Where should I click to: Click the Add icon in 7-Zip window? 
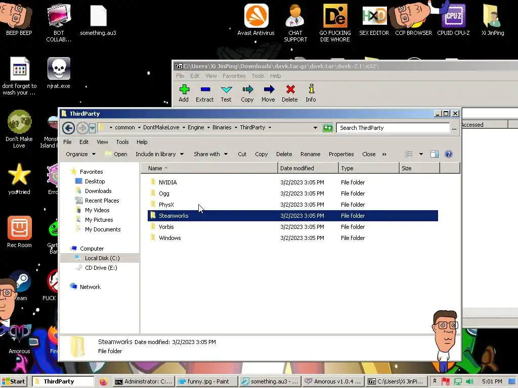(x=184, y=89)
